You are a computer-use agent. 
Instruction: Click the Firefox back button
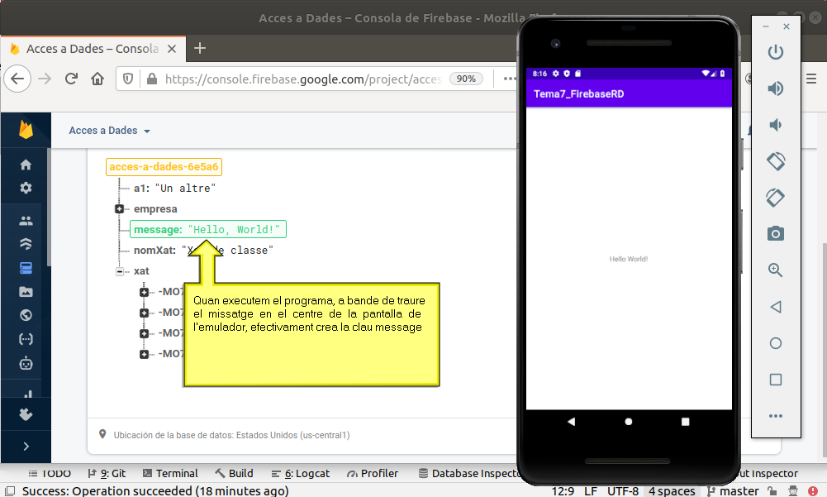click(17, 79)
